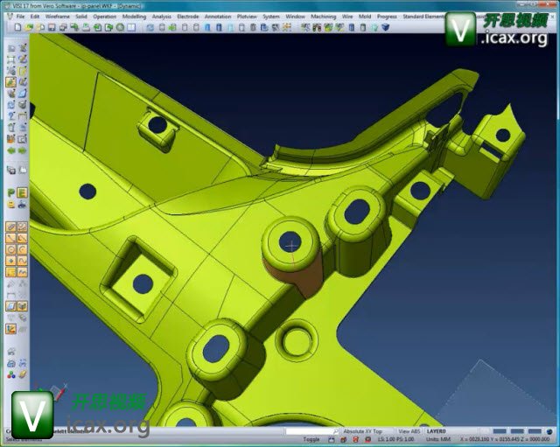
Task: Select the circle drawing tool icon
Action: (11, 249)
